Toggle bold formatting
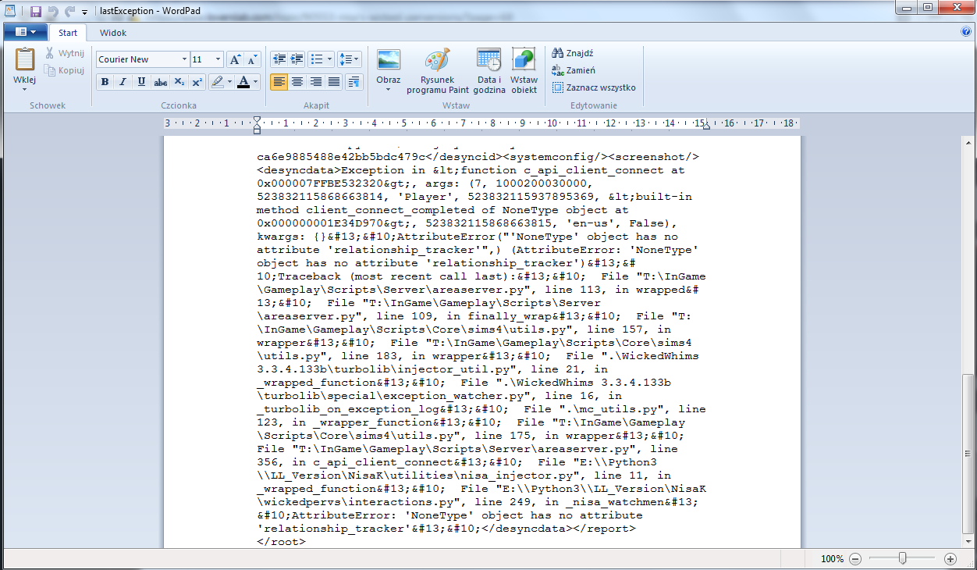Viewport: 977px width, 570px height. click(x=105, y=82)
